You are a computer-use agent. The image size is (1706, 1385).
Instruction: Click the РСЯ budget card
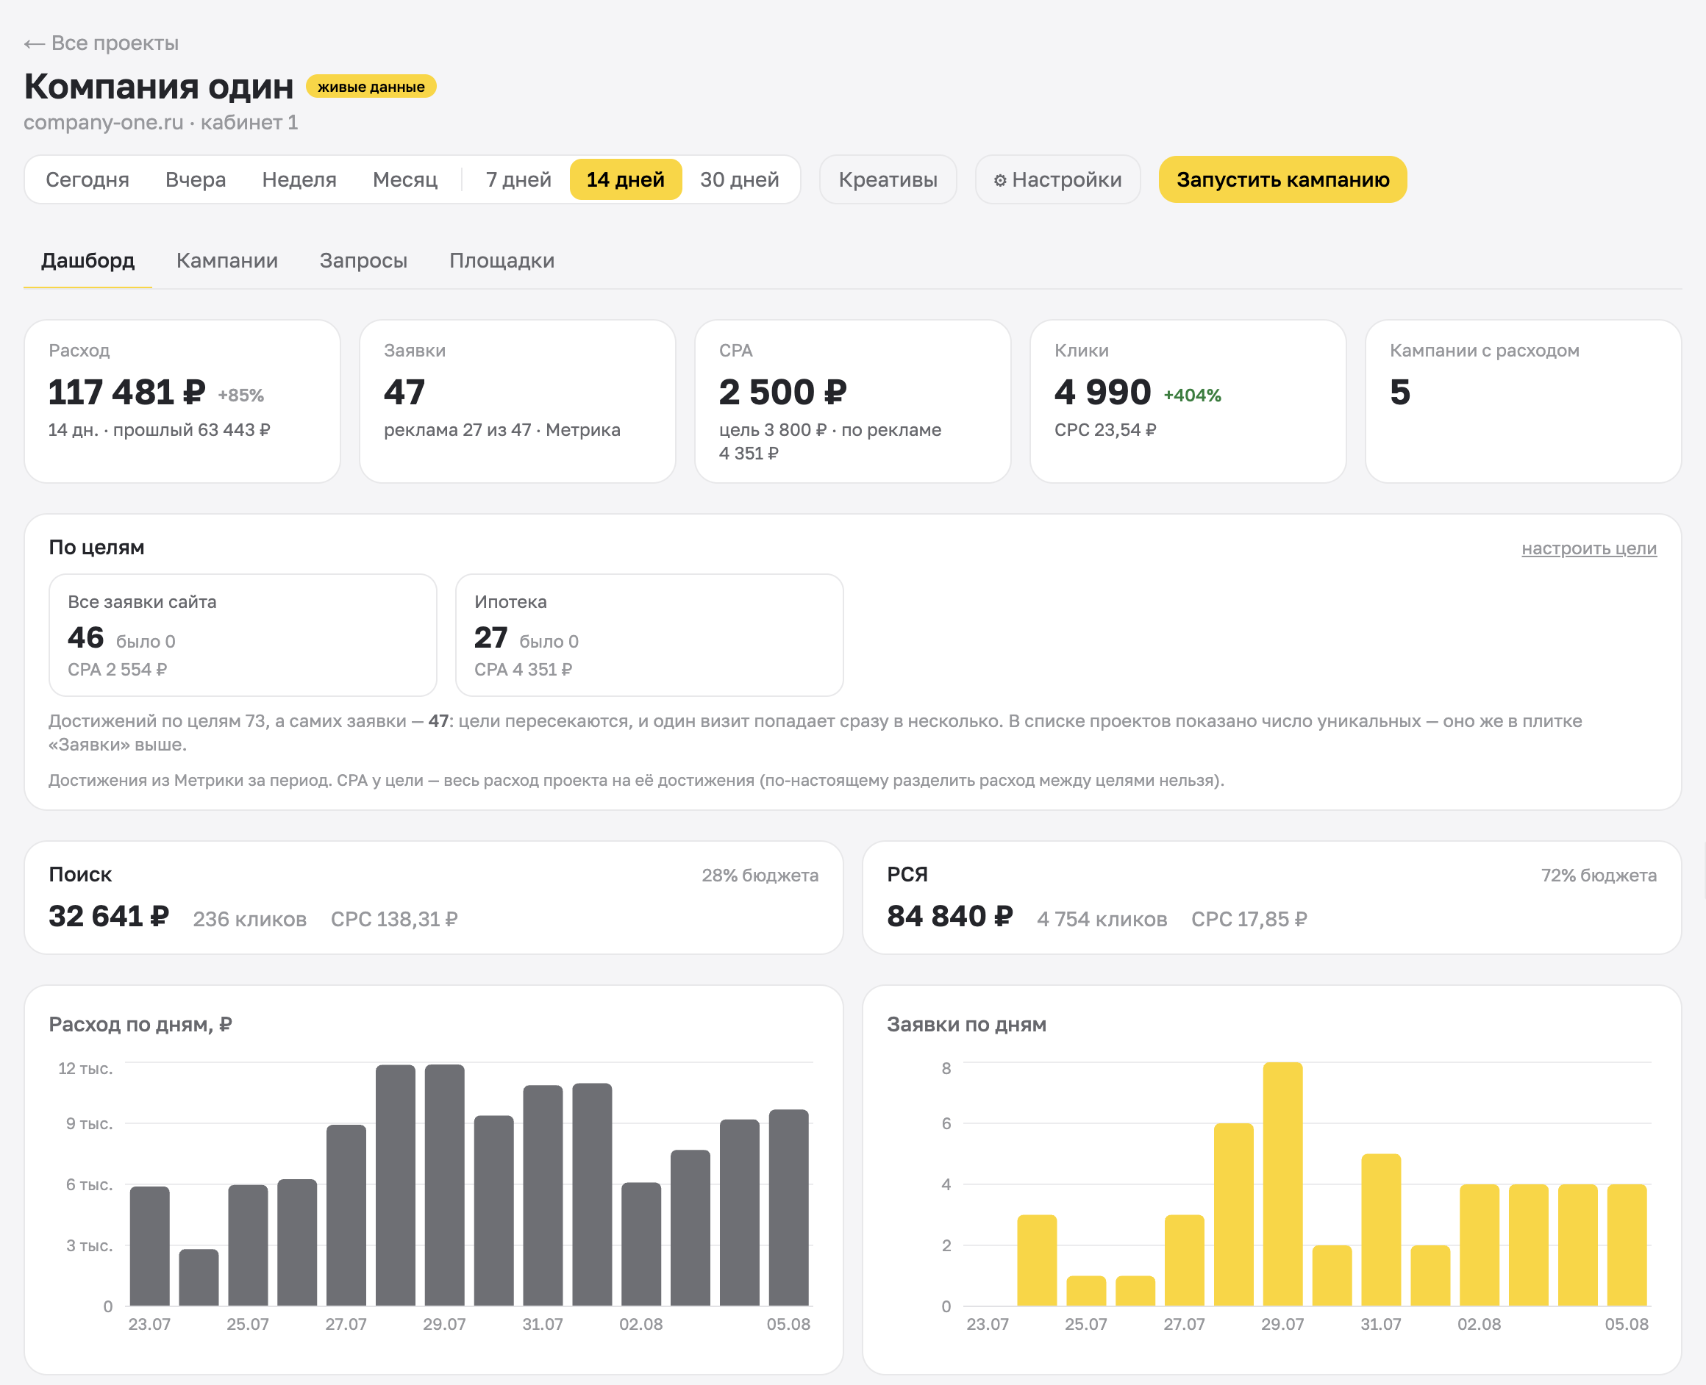point(1272,898)
